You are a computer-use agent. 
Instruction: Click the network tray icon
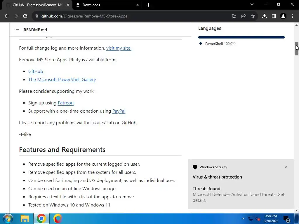click(251, 218)
